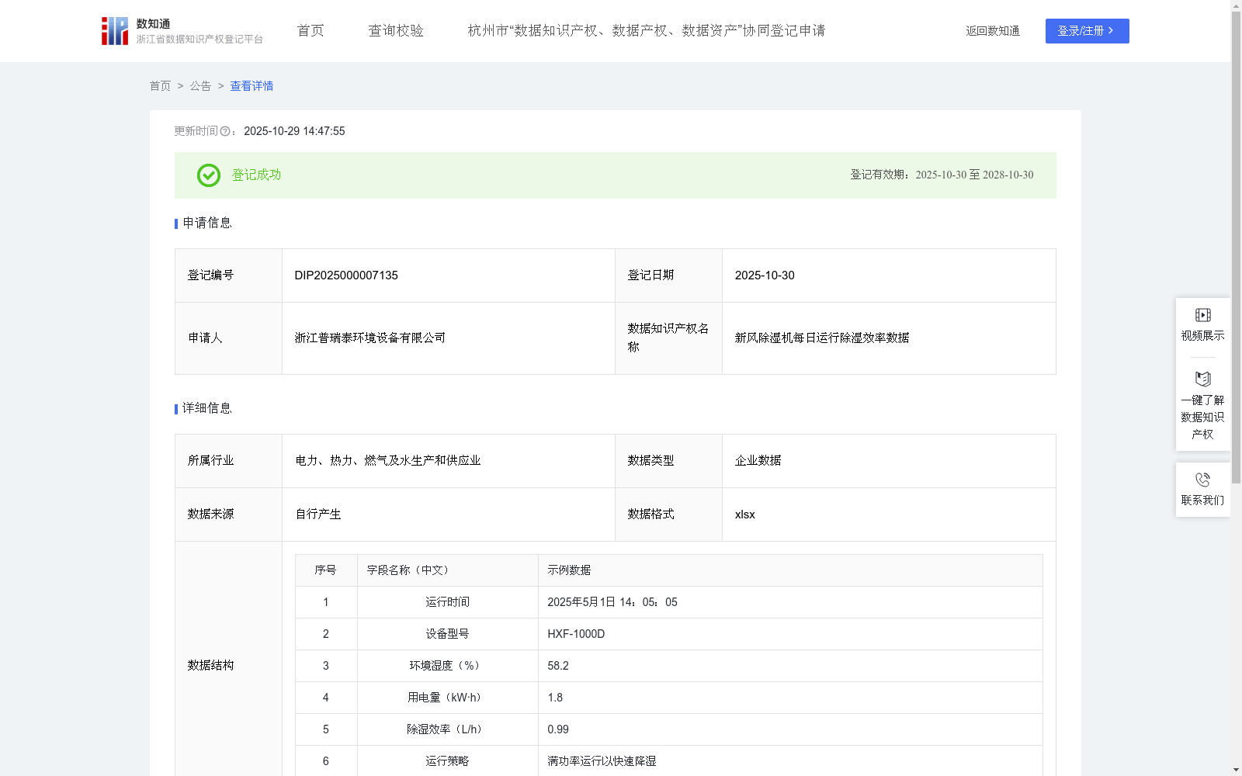
Task: Open 查询校验 navigation item
Action: (x=396, y=31)
